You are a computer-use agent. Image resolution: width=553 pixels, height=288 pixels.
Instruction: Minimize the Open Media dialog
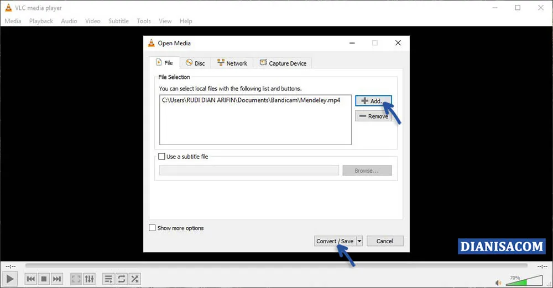point(352,43)
